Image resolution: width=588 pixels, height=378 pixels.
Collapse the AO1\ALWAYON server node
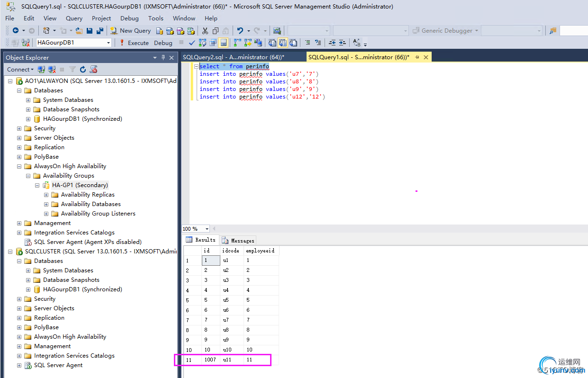coord(10,81)
